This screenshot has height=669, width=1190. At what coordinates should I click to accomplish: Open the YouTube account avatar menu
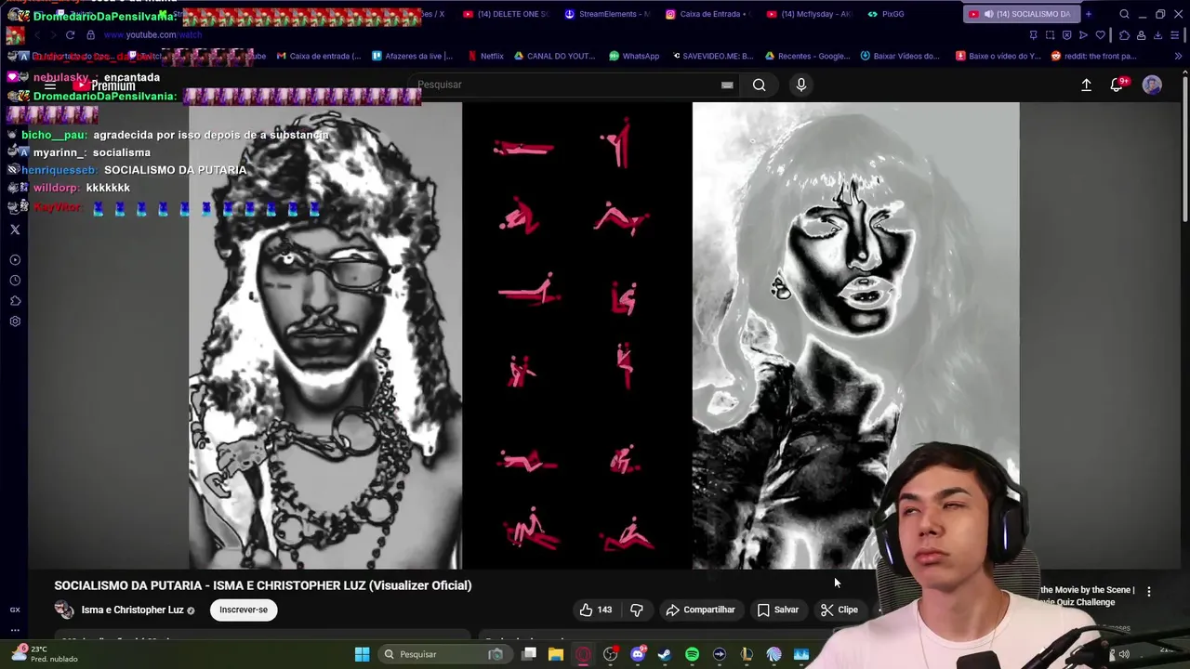[1152, 85]
